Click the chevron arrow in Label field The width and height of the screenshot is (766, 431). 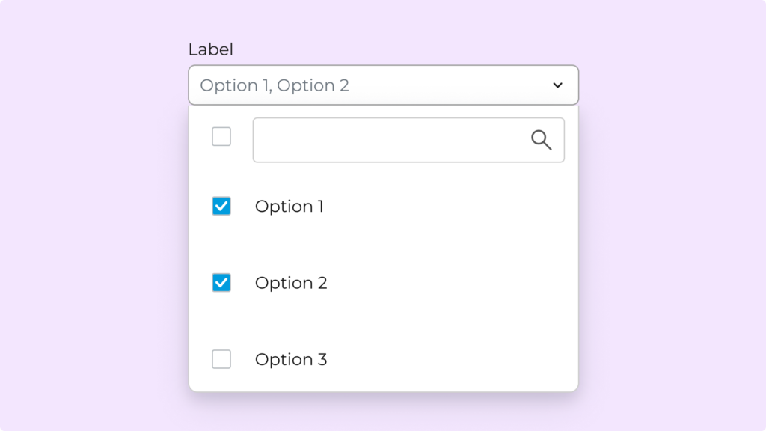557,85
